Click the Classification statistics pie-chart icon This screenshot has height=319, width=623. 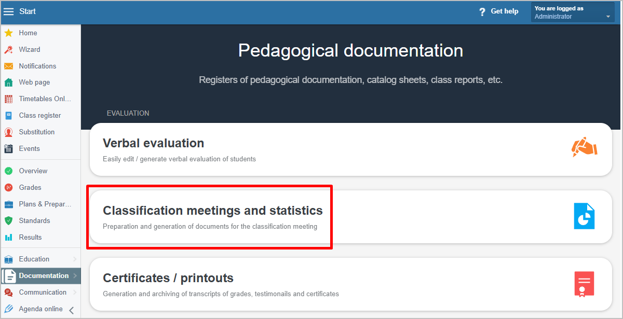coord(584,216)
